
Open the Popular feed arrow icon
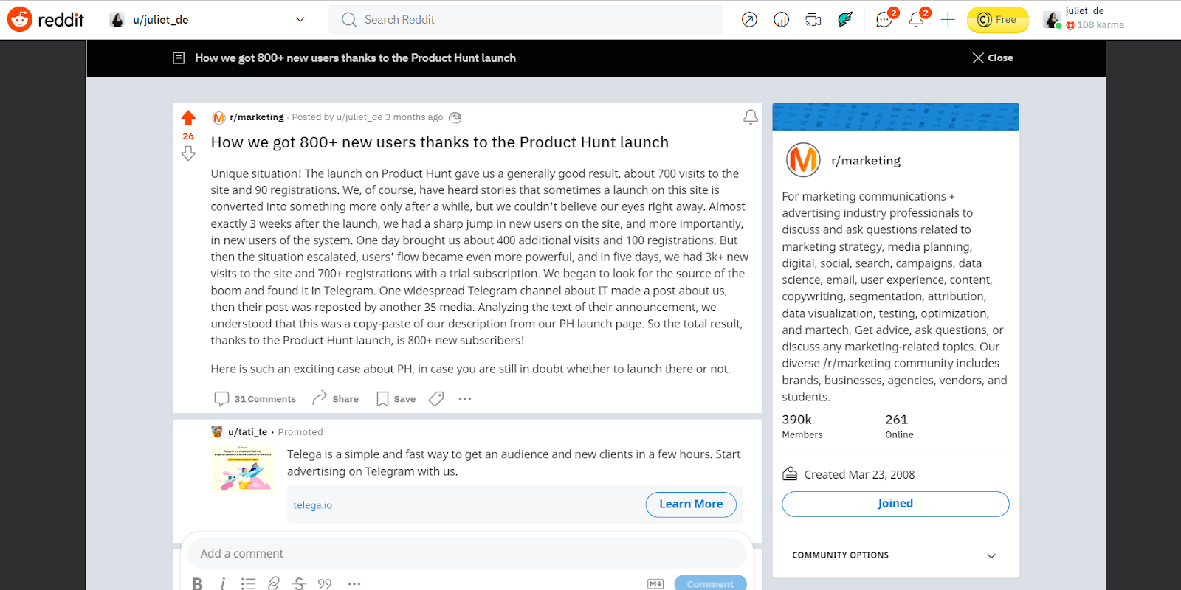point(749,20)
